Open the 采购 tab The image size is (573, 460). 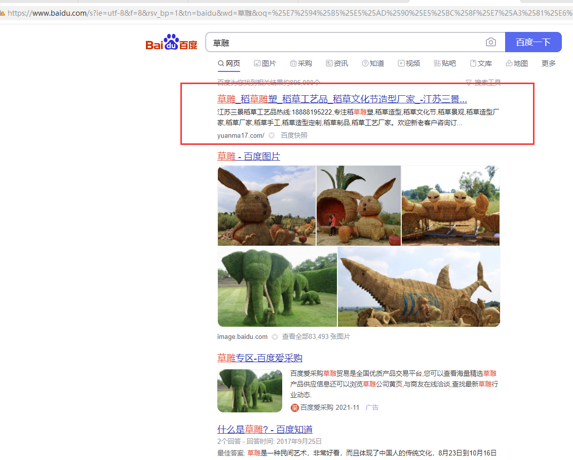(x=301, y=63)
